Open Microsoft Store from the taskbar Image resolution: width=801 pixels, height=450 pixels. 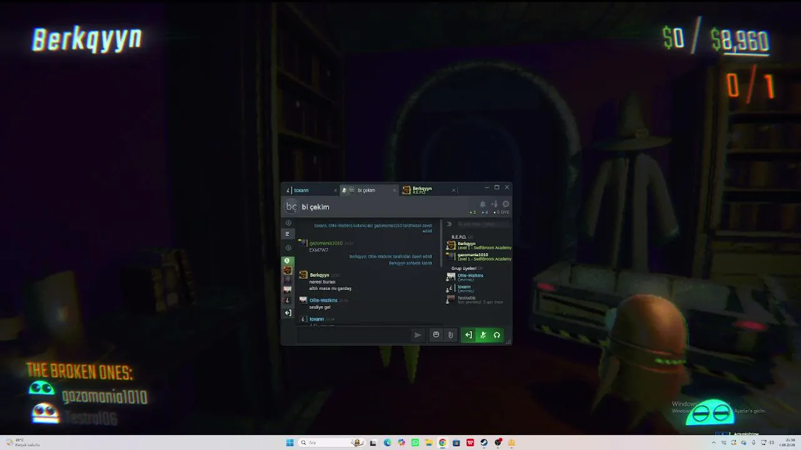pyautogui.click(x=456, y=442)
